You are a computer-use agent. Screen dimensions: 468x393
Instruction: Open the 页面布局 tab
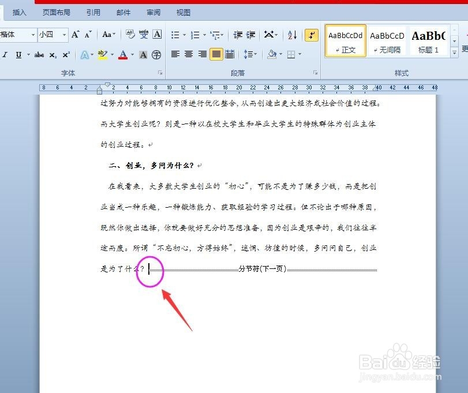point(57,13)
